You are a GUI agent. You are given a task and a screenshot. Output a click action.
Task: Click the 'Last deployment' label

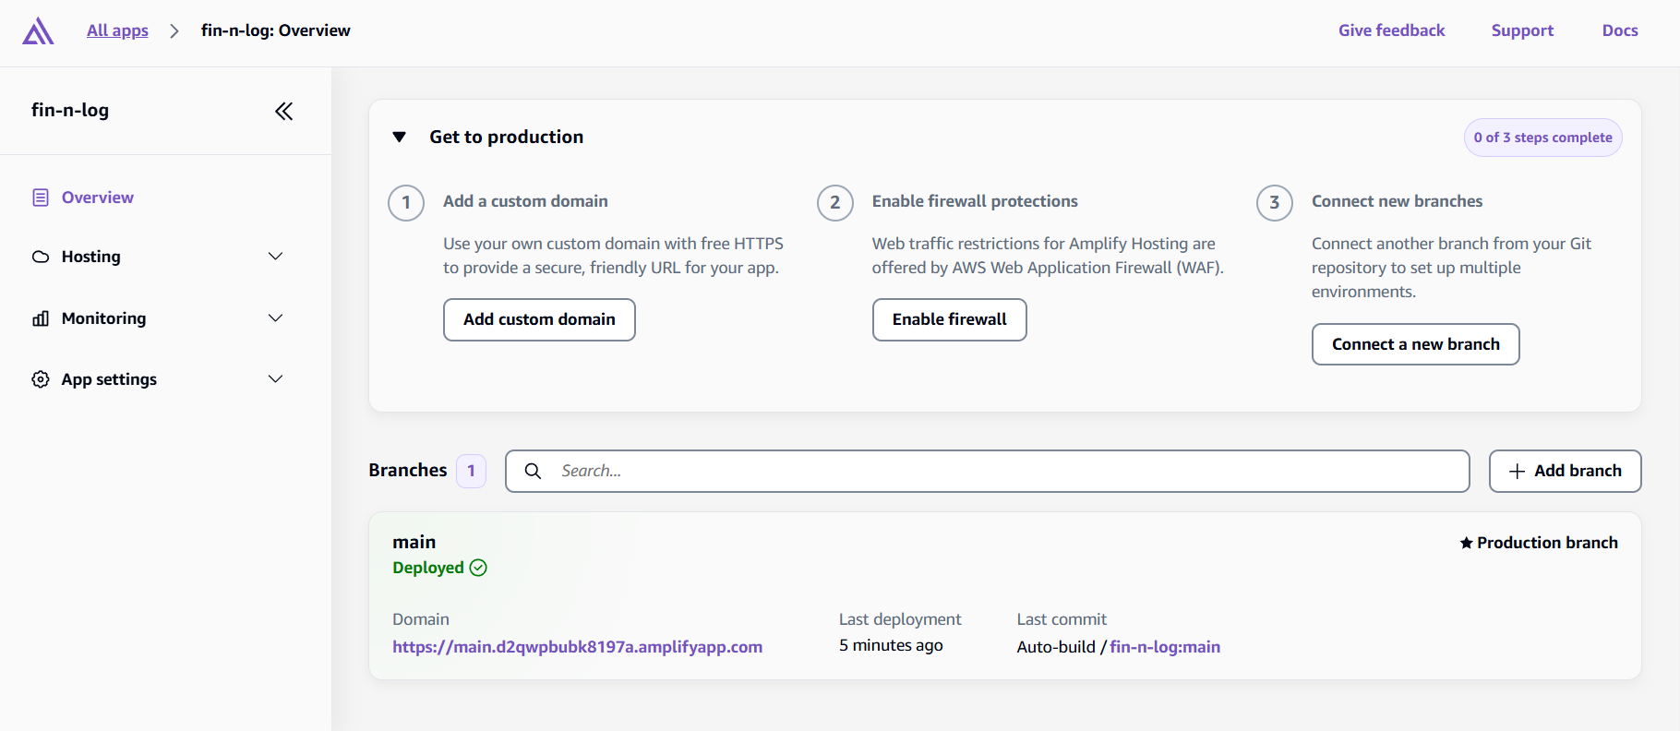coord(900,619)
